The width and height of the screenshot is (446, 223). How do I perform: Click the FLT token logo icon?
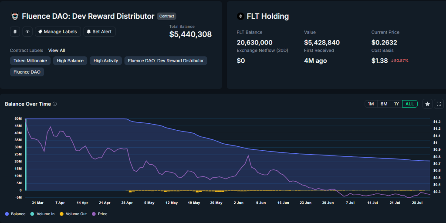pos(240,16)
